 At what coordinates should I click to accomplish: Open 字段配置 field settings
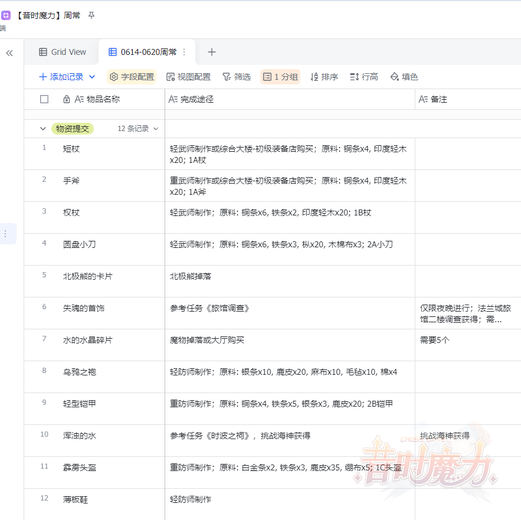(132, 77)
